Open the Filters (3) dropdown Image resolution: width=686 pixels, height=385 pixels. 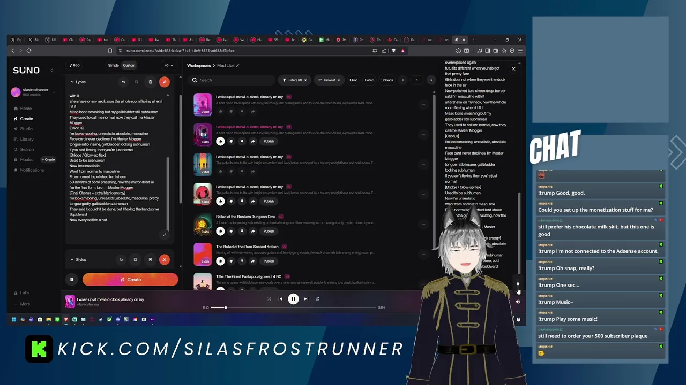coord(294,80)
